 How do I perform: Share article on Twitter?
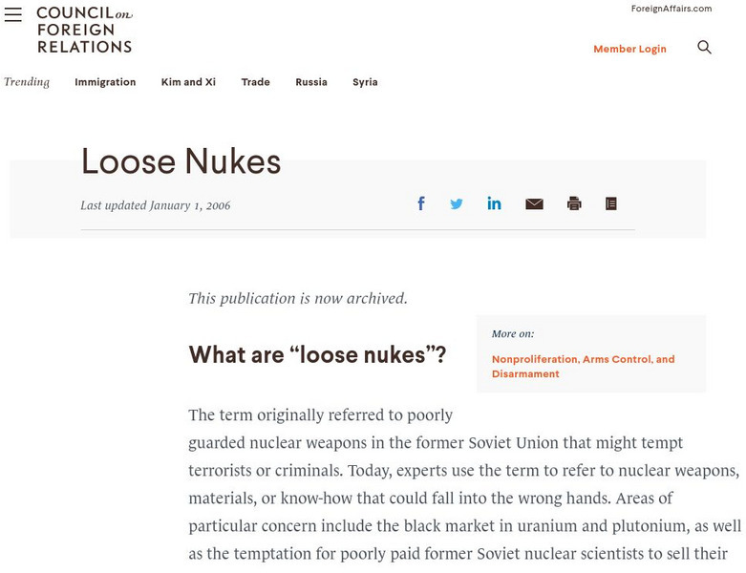pyautogui.click(x=457, y=203)
